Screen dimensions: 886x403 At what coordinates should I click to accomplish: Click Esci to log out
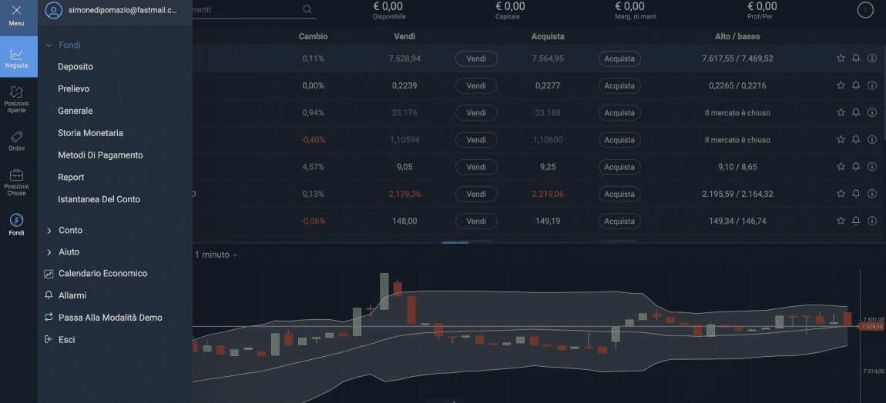[66, 339]
